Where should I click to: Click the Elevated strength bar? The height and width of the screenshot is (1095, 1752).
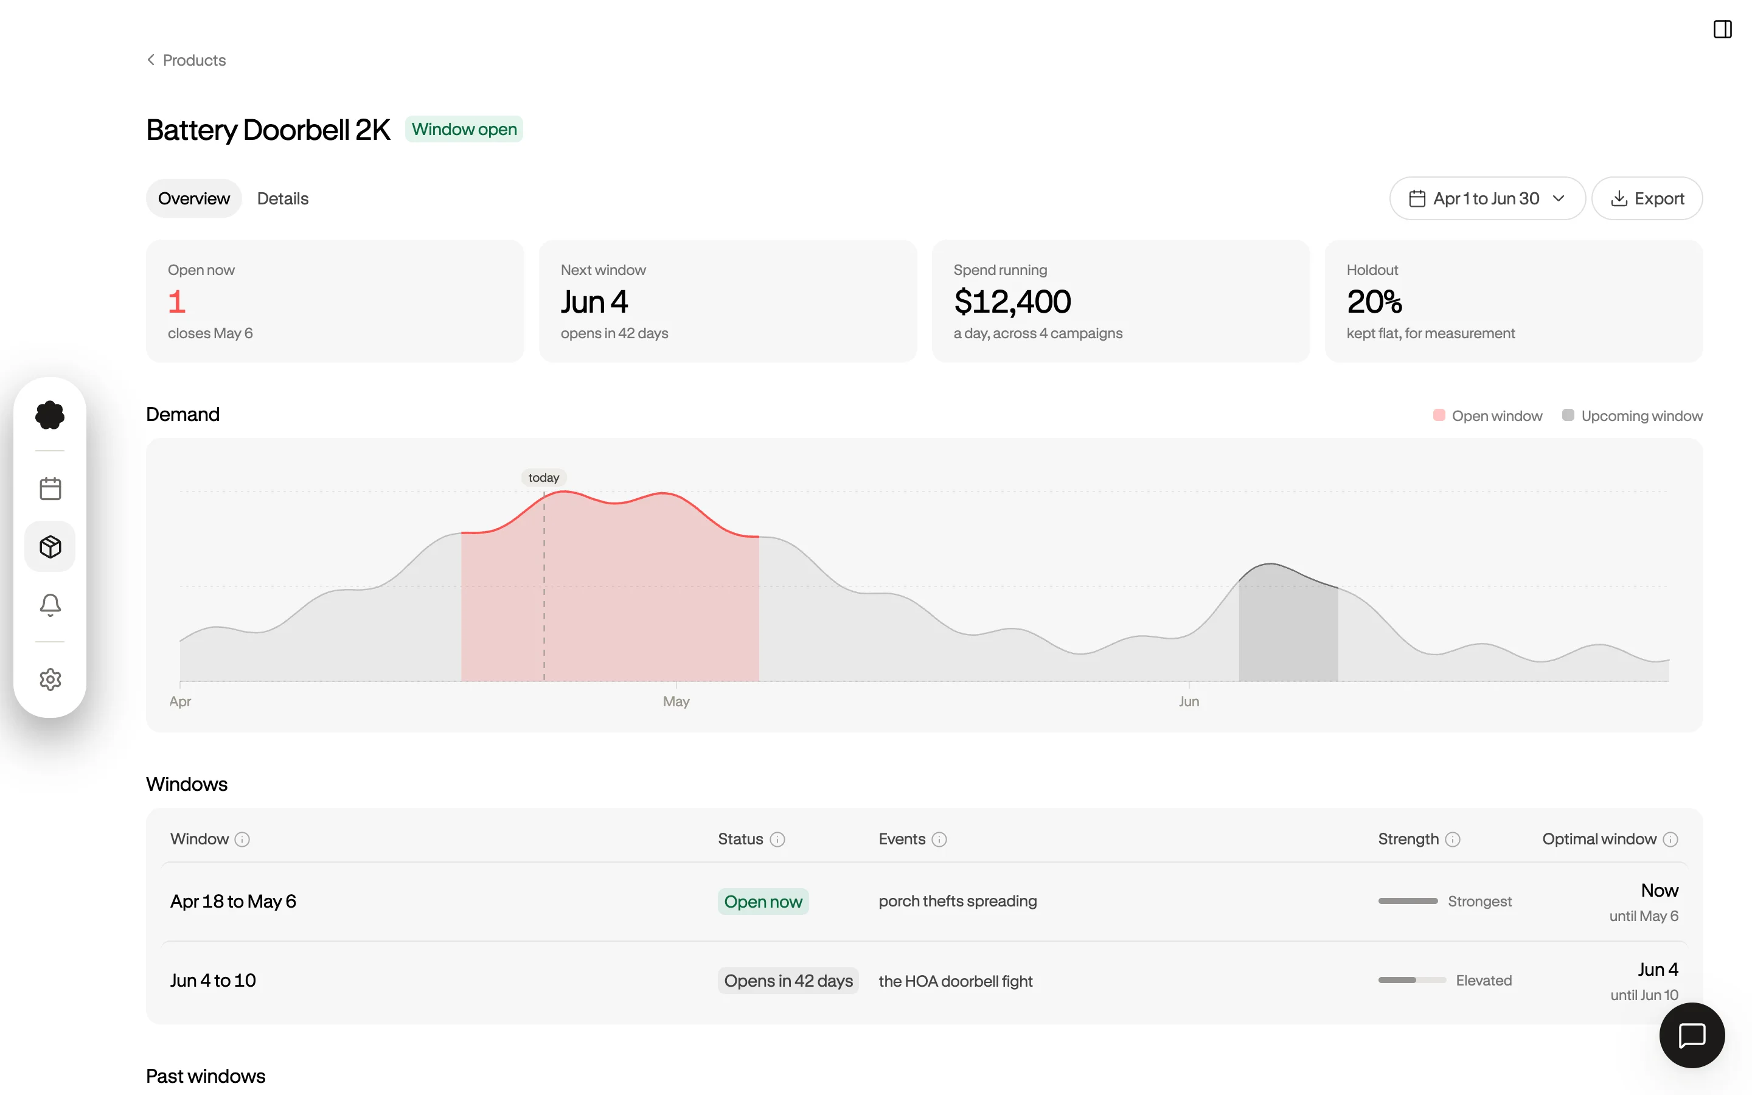pyautogui.click(x=1412, y=980)
